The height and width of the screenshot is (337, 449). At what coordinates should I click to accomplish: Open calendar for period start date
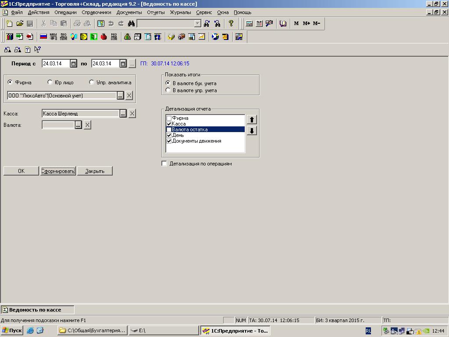[x=73, y=64]
